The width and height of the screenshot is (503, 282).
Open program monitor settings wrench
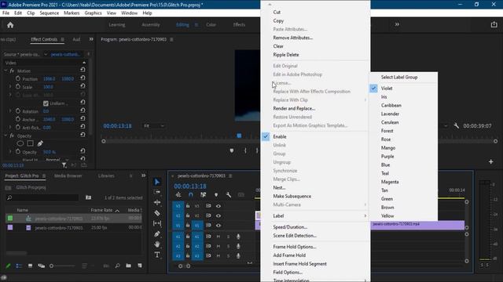click(x=456, y=126)
